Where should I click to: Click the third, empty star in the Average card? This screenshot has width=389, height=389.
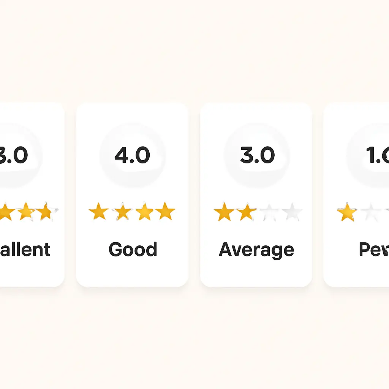269,212
